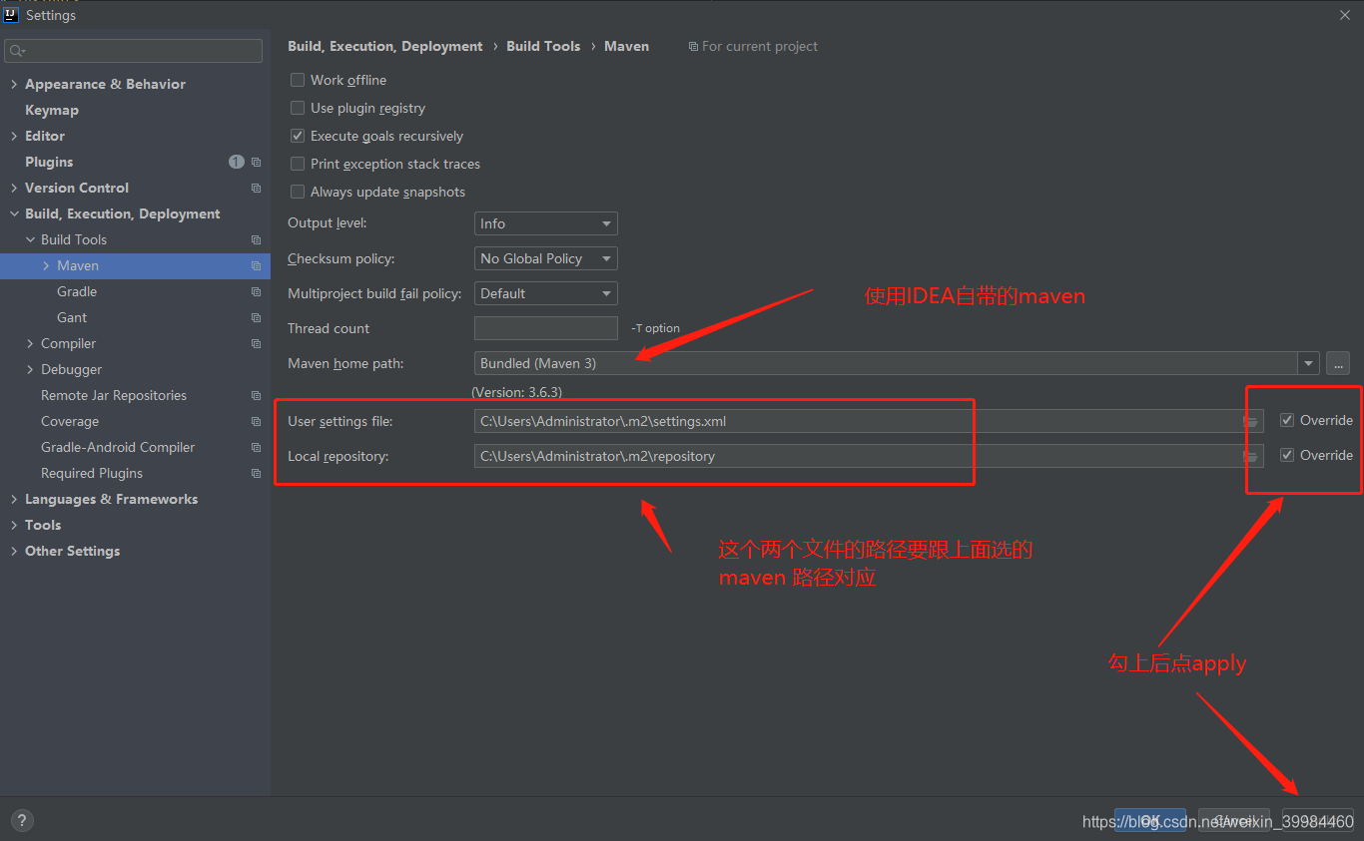This screenshot has width=1364, height=841.
Task: Open Multiproject build fail policy dropdown
Action: pos(546,293)
